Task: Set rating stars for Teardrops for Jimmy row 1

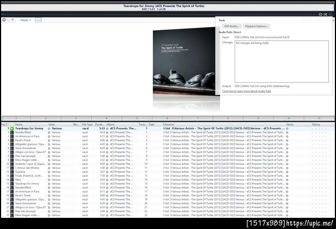Action: 319,128
